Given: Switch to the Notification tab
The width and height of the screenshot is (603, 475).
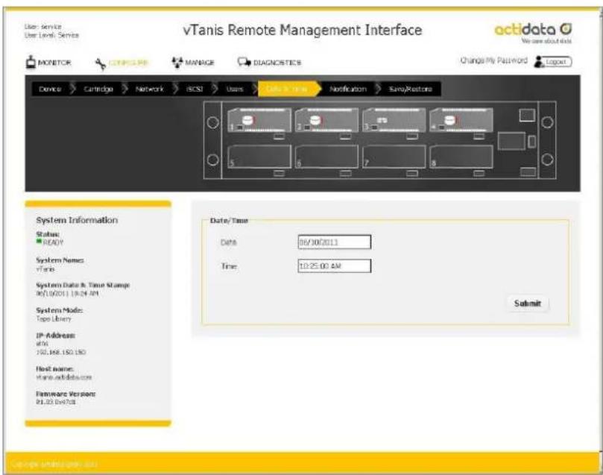Looking at the screenshot, I should point(348,89).
